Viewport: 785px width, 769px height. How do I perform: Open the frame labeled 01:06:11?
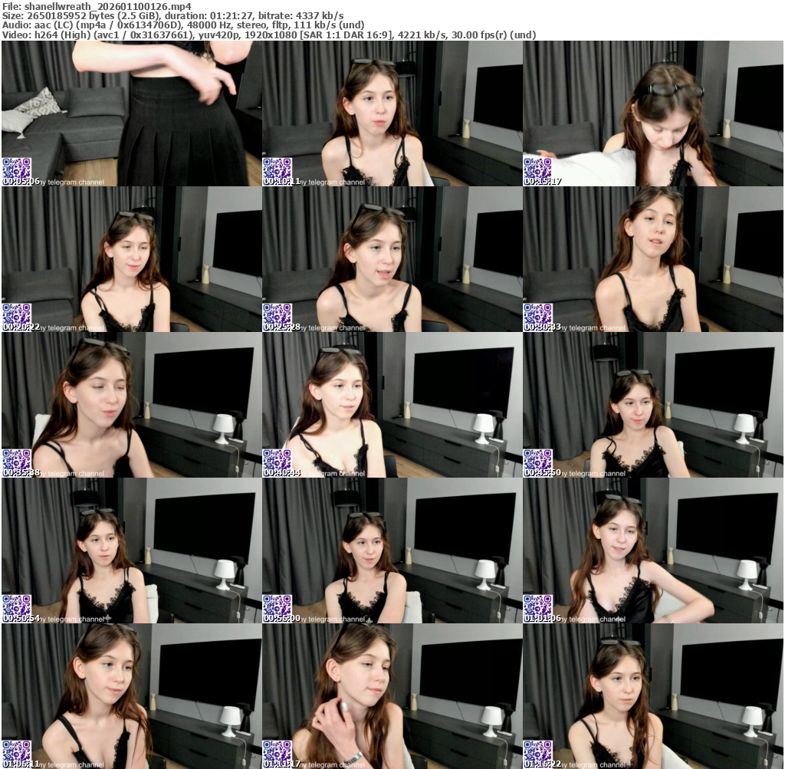pyautogui.click(x=132, y=696)
